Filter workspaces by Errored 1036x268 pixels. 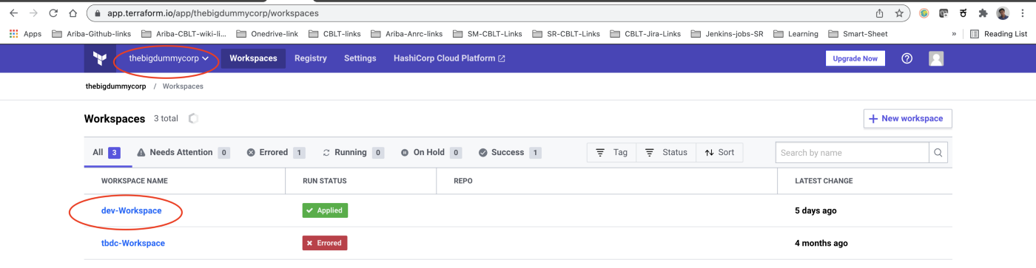coord(275,152)
